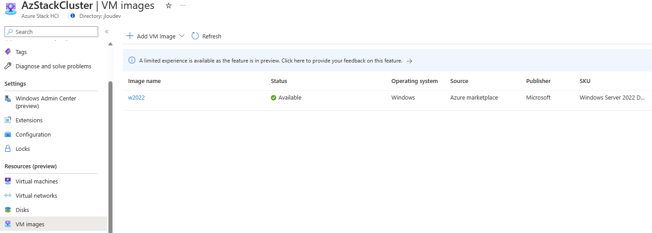Screen dimensions: 652x233
Task: Click the Windows Server 2022 SKU cell
Action: tap(612, 98)
